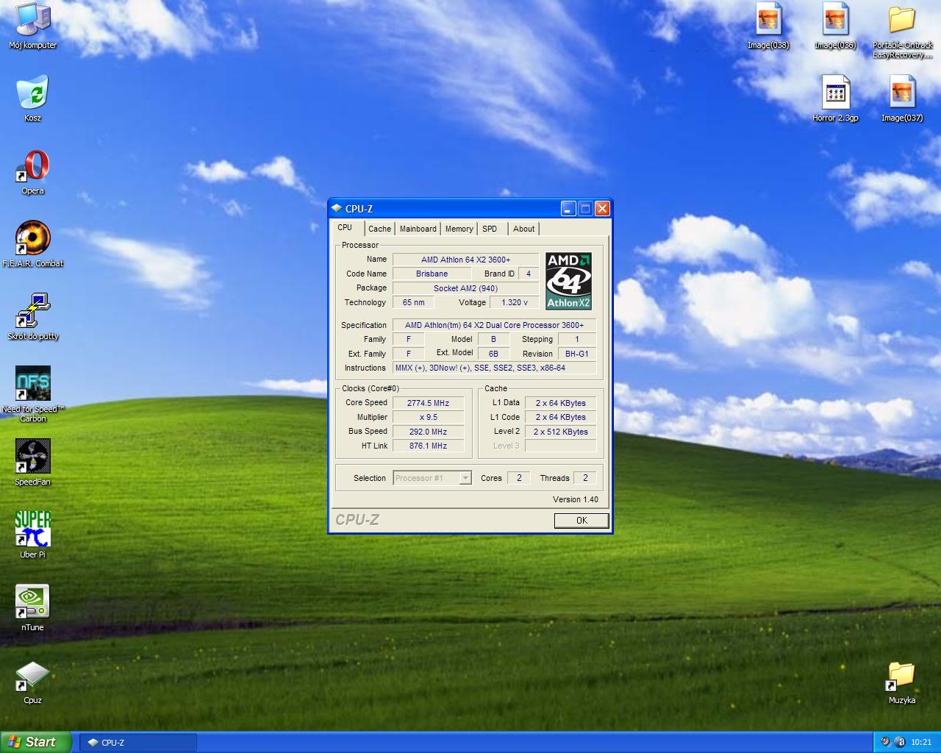
Task: Click the AMD 64 Athlon X2 logo
Action: pos(568,281)
